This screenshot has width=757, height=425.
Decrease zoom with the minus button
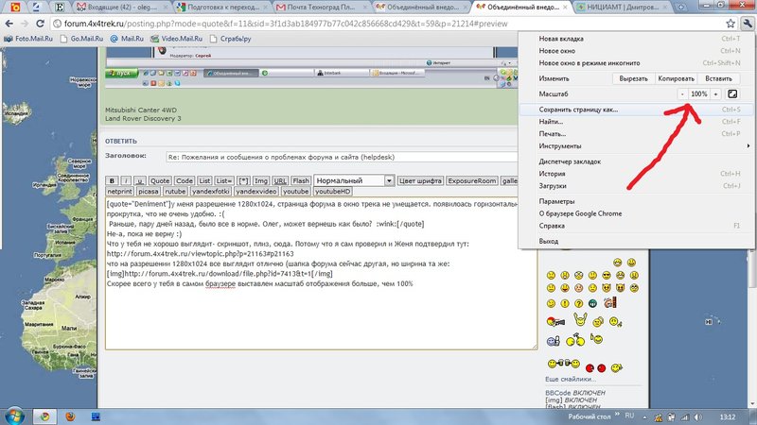[x=681, y=94]
